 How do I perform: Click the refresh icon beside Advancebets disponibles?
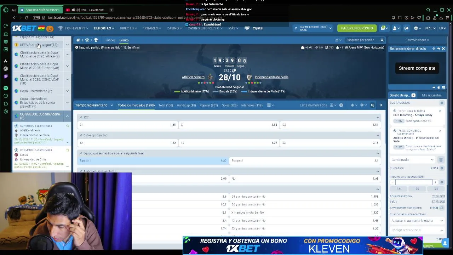[442, 208]
